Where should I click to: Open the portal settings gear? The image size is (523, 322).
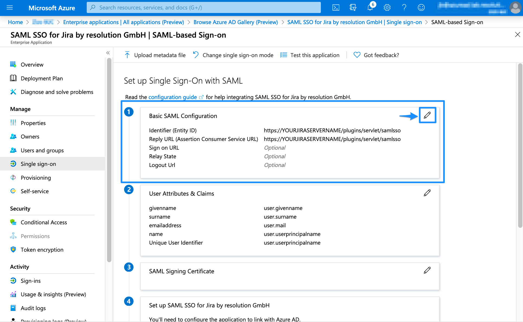click(387, 8)
